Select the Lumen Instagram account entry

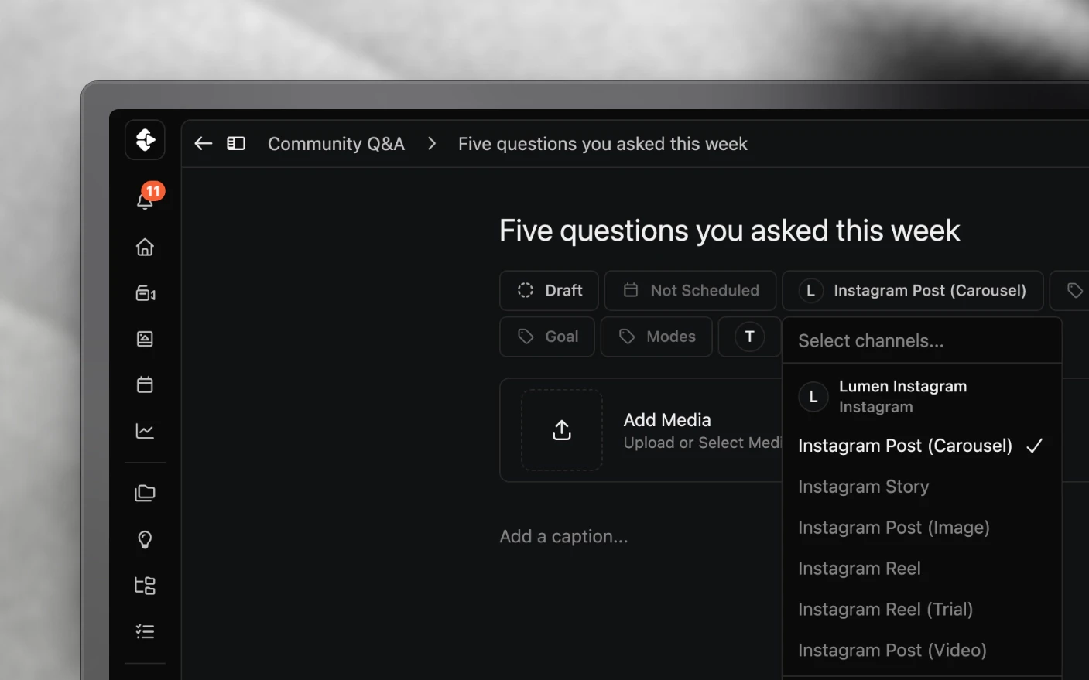pyautogui.click(x=922, y=396)
